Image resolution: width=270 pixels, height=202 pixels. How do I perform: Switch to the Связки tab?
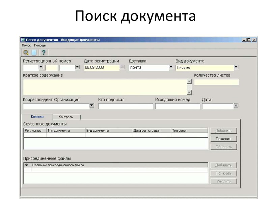37,116
